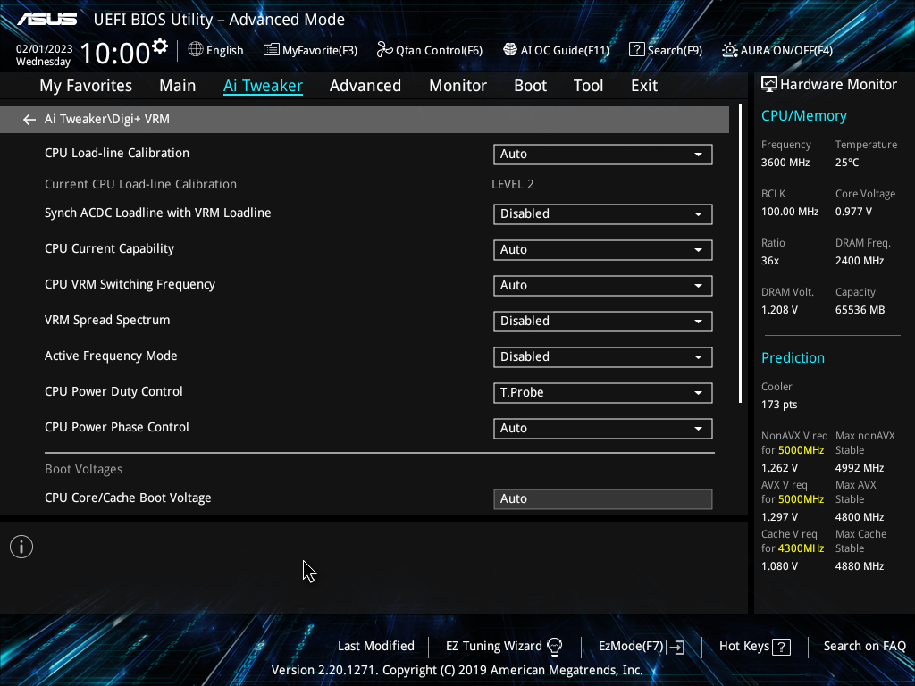The height and width of the screenshot is (686, 915).
Task: Expand the VRM Spread Spectrum dropdown
Action: click(603, 322)
